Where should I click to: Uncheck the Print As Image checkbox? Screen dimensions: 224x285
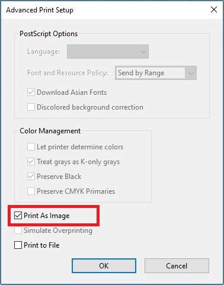[x=18, y=215]
